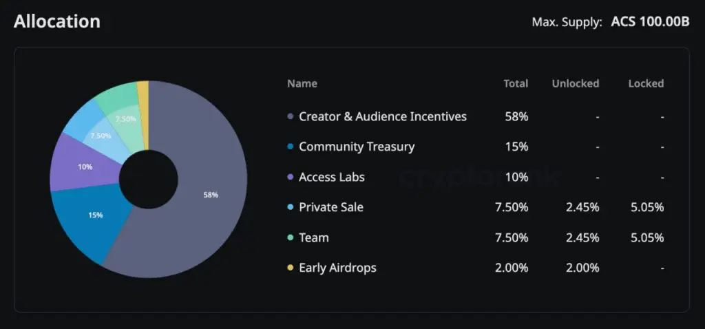Viewport: 705px width, 329px height.
Task: Click the Access Labs row label
Action: coord(332,177)
